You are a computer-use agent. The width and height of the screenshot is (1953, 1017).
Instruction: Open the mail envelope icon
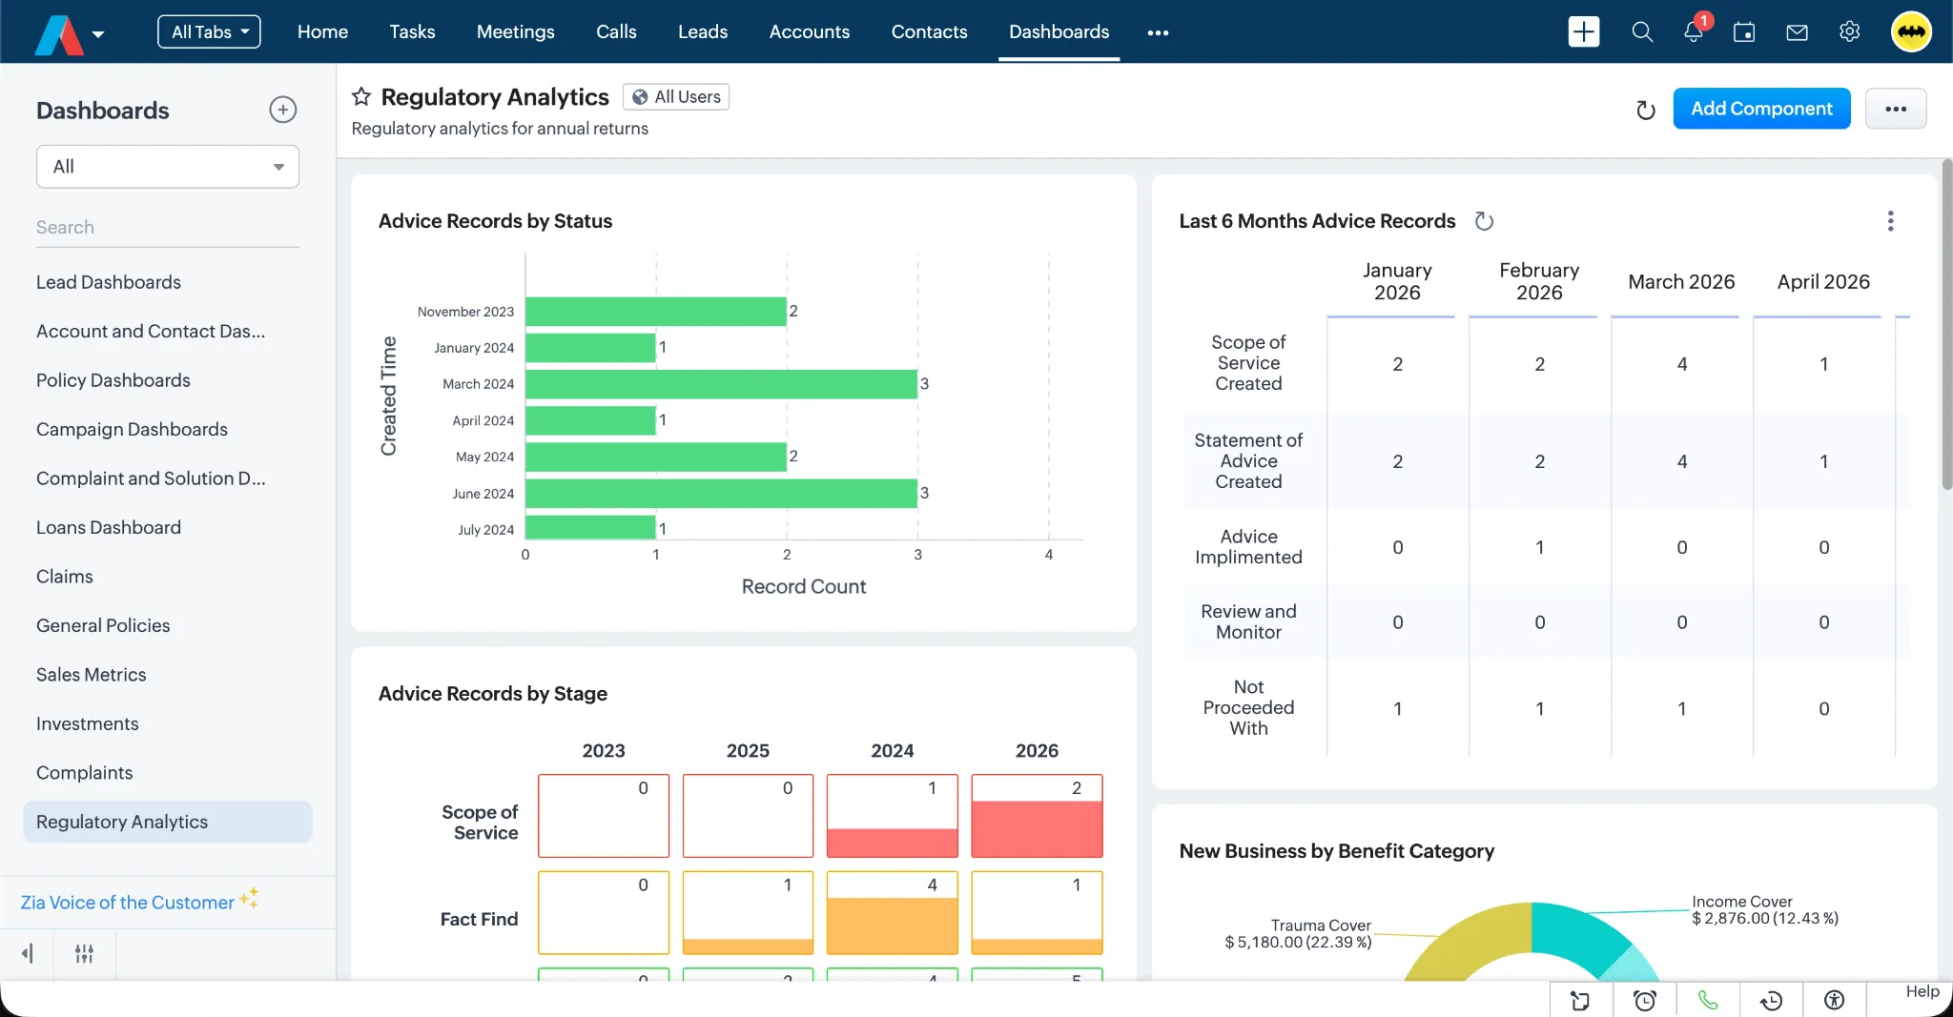click(x=1797, y=32)
